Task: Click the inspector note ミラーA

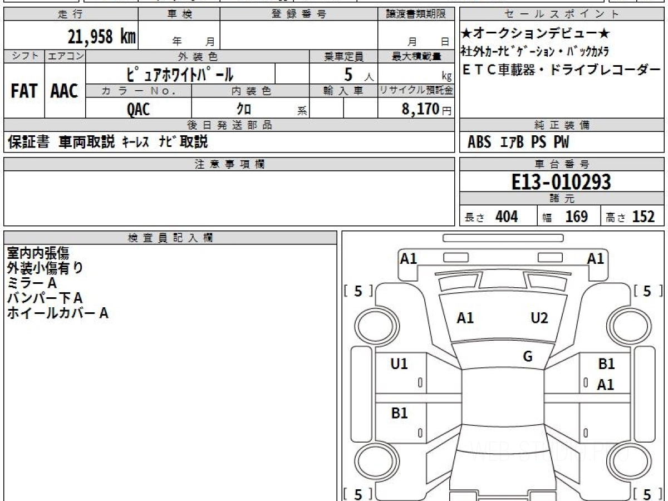Action: (x=32, y=283)
